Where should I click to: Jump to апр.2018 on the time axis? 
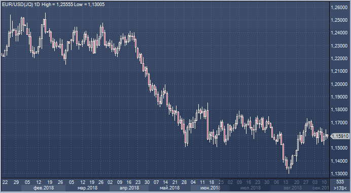click(129, 188)
